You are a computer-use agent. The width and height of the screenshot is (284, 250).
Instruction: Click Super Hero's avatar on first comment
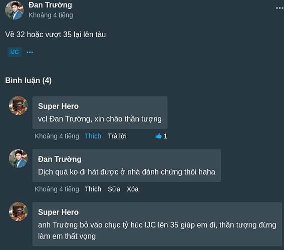(19, 105)
